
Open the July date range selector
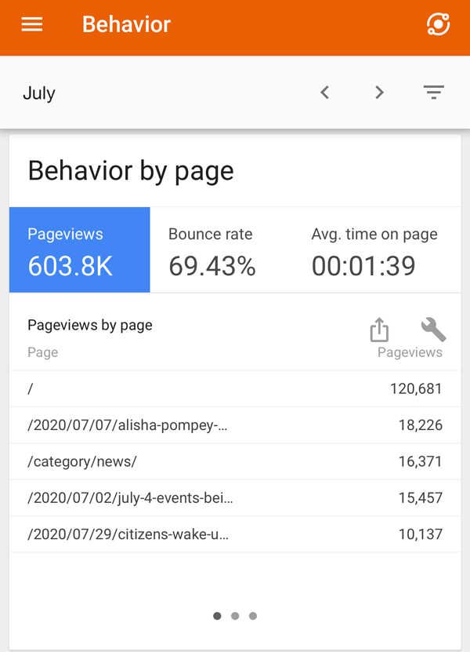click(x=39, y=93)
